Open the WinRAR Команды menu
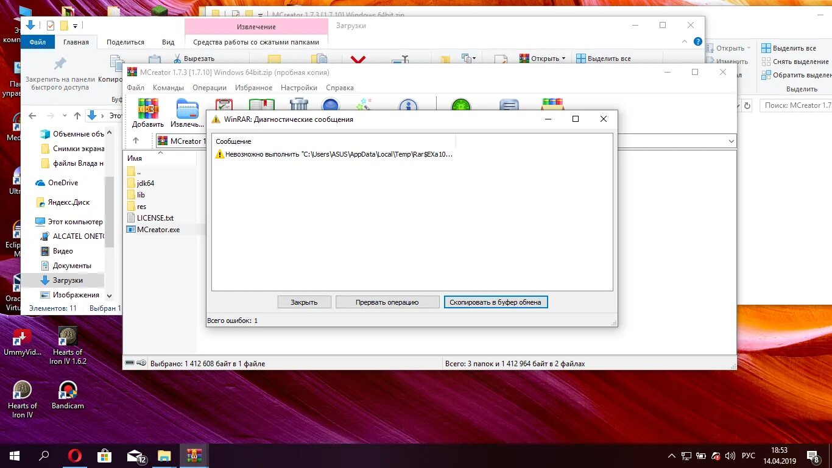 [168, 88]
